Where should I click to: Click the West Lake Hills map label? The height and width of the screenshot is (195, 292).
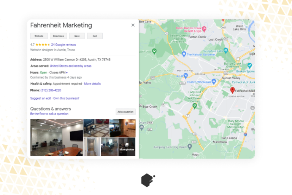(x=239, y=28)
